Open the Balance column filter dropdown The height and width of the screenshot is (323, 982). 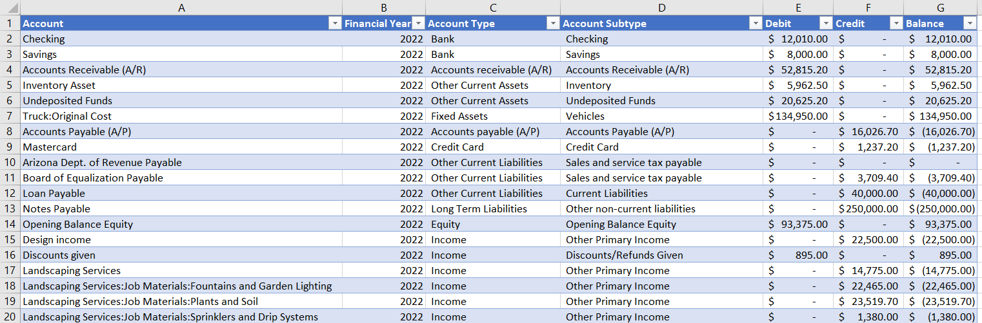(970, 23)
